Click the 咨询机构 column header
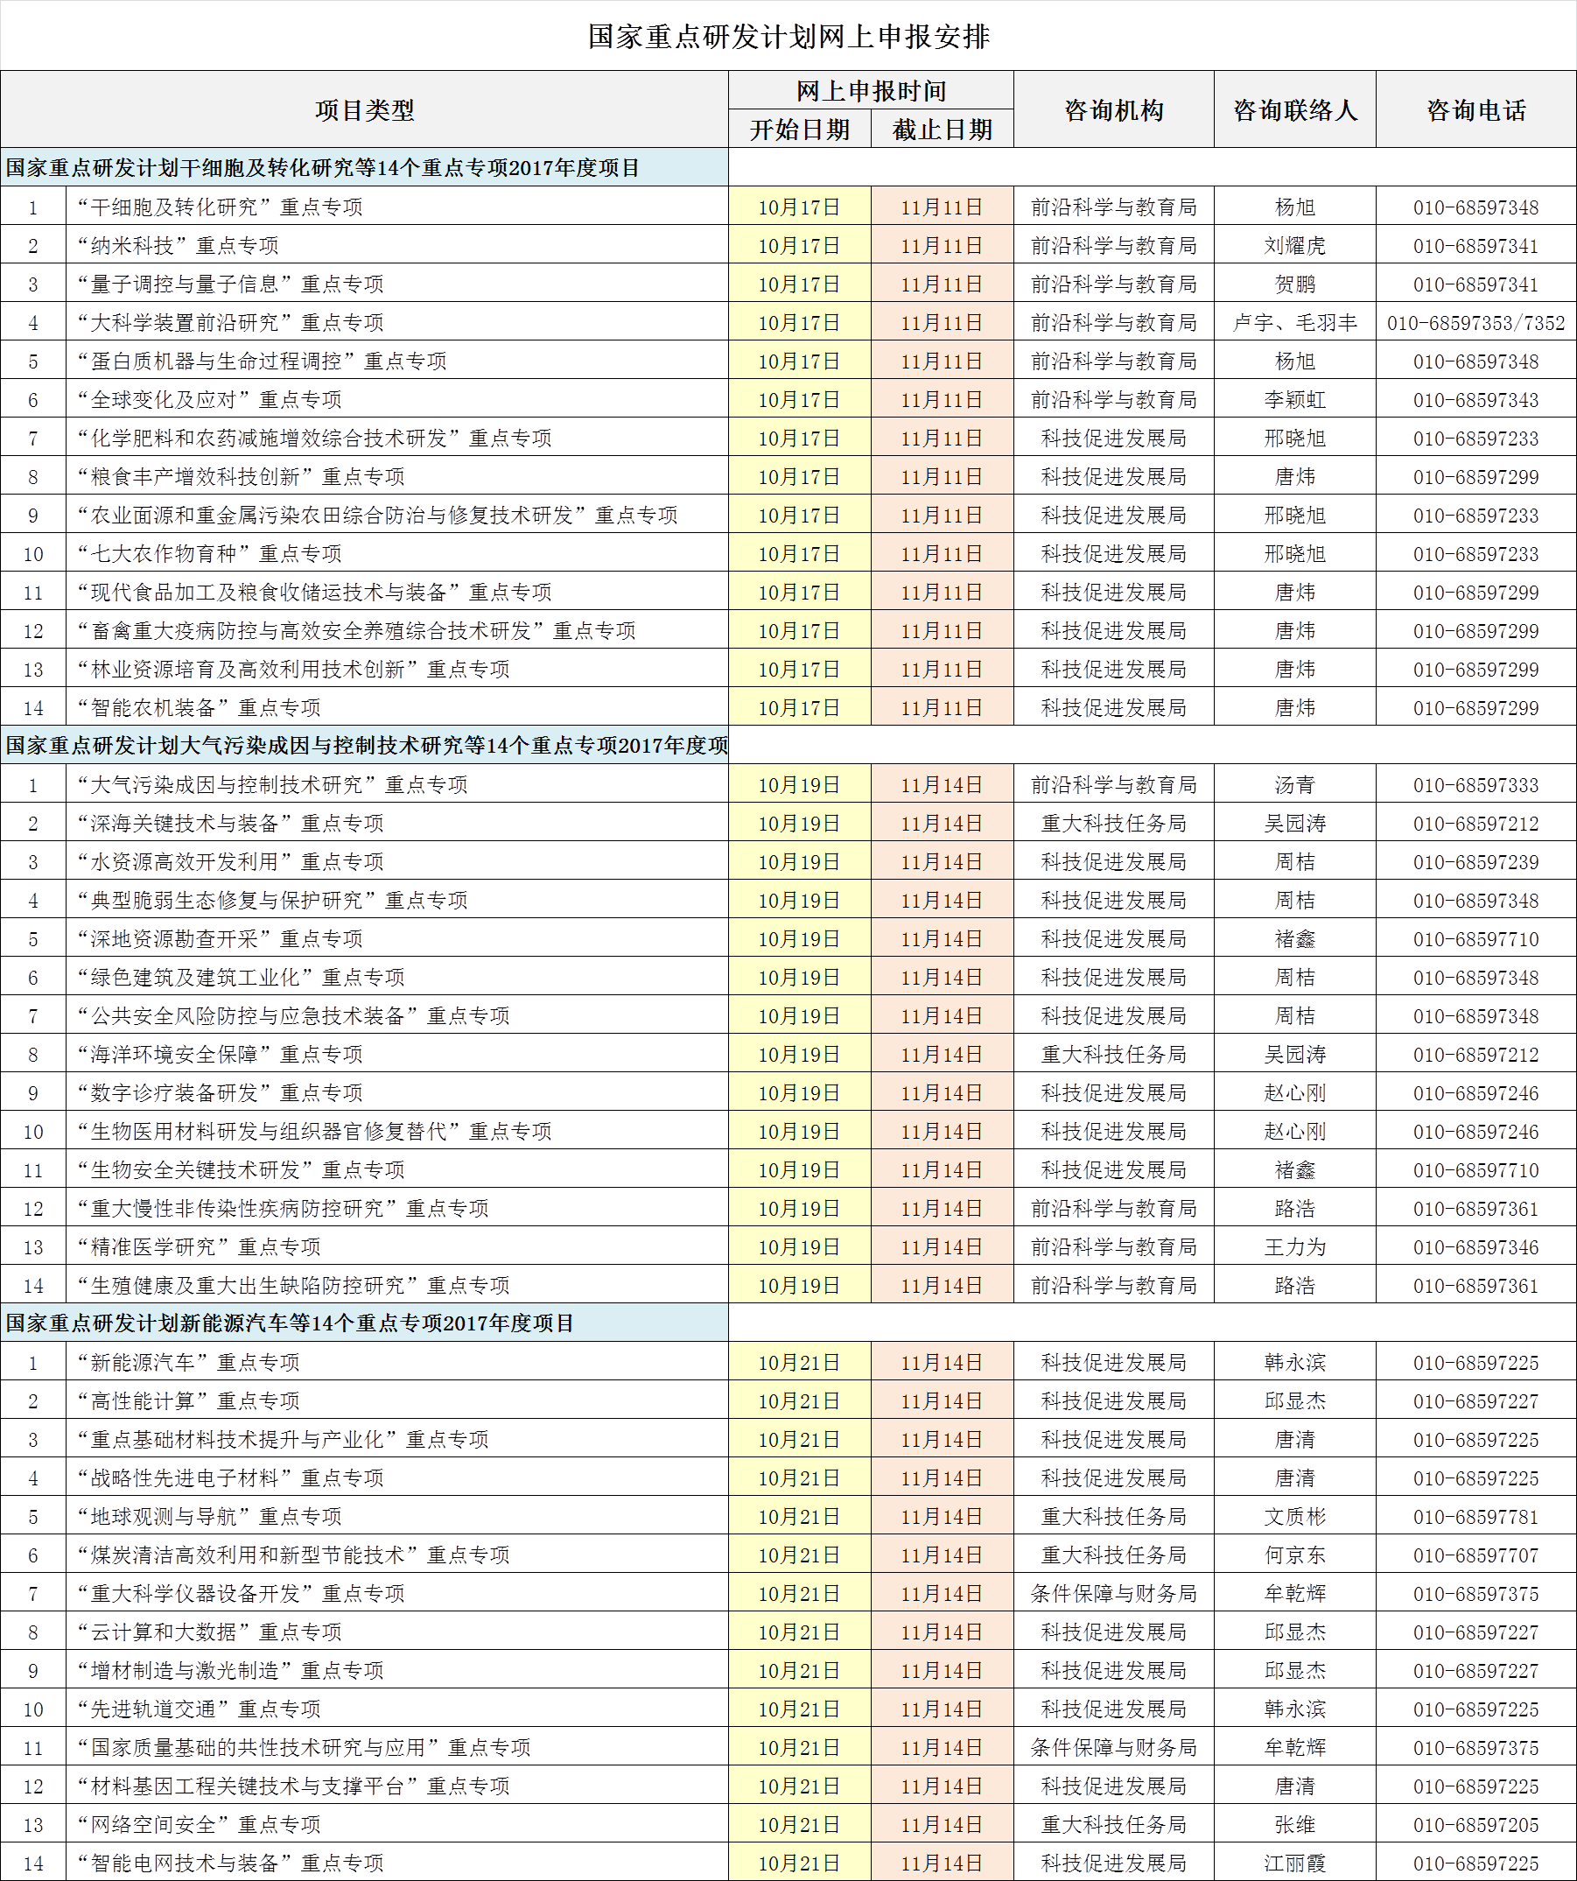The image size is (1577, 1881). click(1113, 110)
